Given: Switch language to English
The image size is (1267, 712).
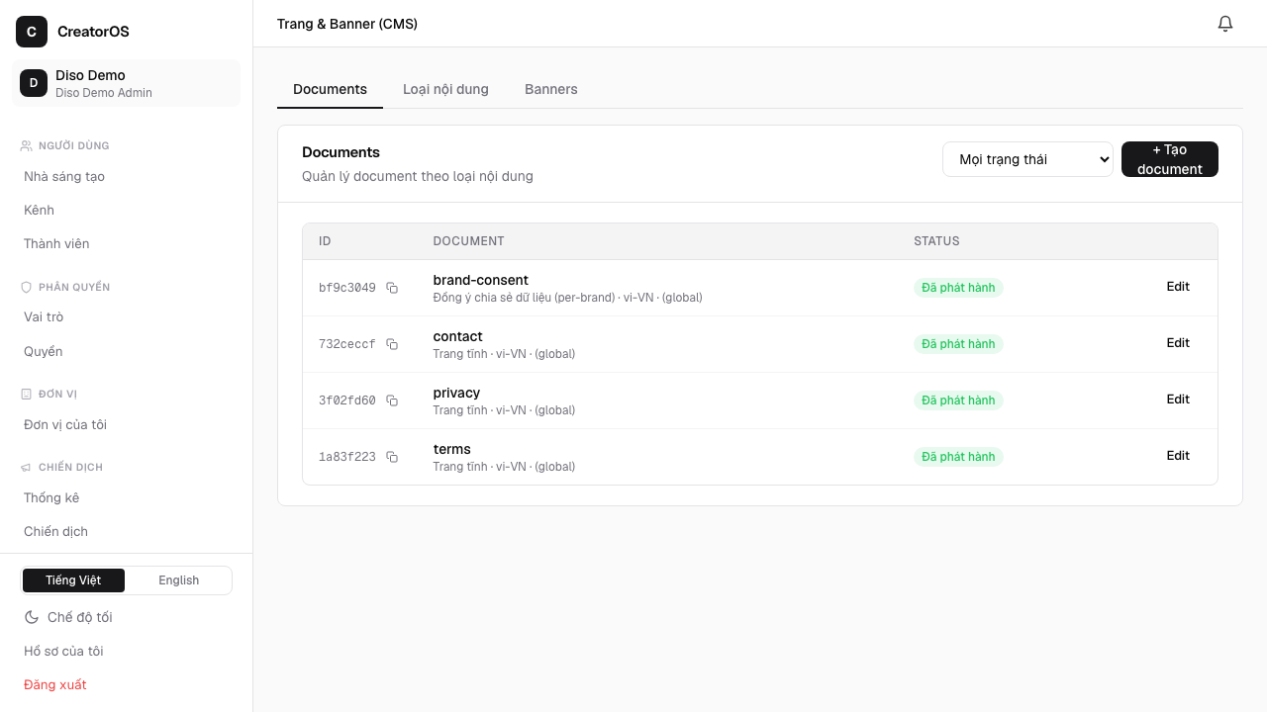Looking at the screenshot, I should point(179,580).
